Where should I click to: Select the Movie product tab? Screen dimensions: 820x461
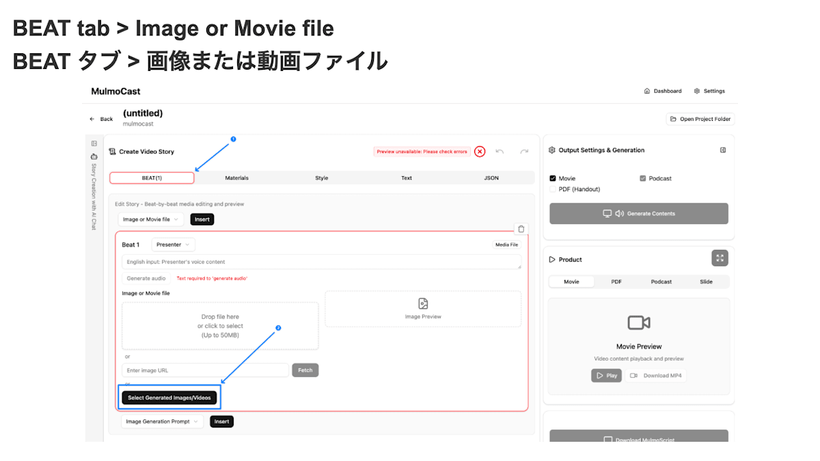pyautogui.click(x=571, y=281)
